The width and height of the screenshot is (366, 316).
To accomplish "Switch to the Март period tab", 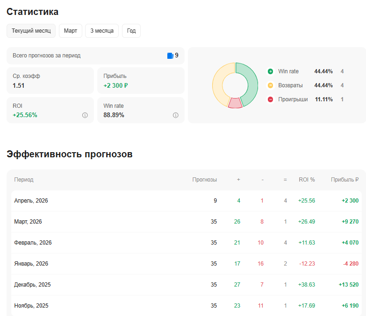I will (71, 31).
